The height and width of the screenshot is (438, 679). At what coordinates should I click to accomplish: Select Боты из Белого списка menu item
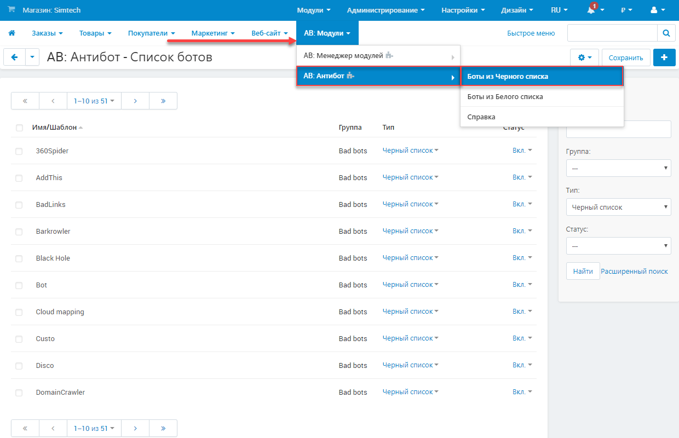click(x=505, y=97)
